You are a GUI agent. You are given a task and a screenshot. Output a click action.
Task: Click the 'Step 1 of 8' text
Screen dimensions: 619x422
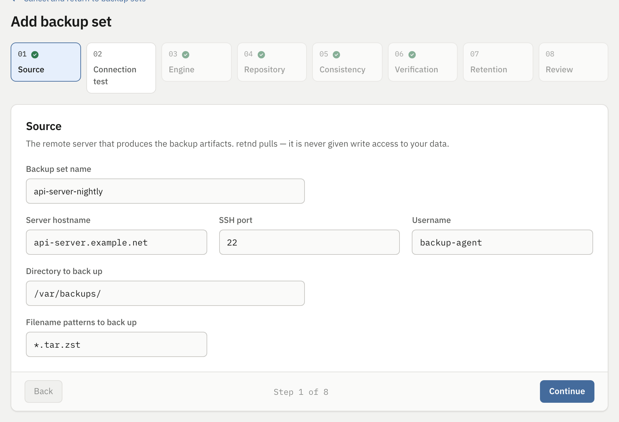point(301,392)
